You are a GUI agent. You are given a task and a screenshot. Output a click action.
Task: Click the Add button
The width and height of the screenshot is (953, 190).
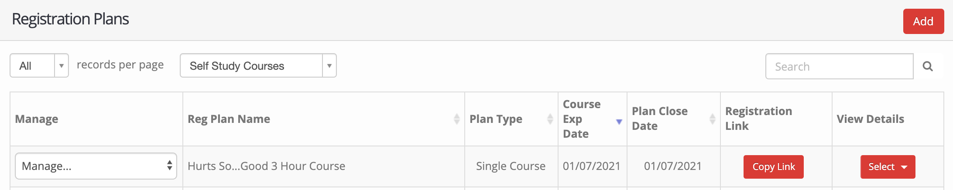coord(923,21)
